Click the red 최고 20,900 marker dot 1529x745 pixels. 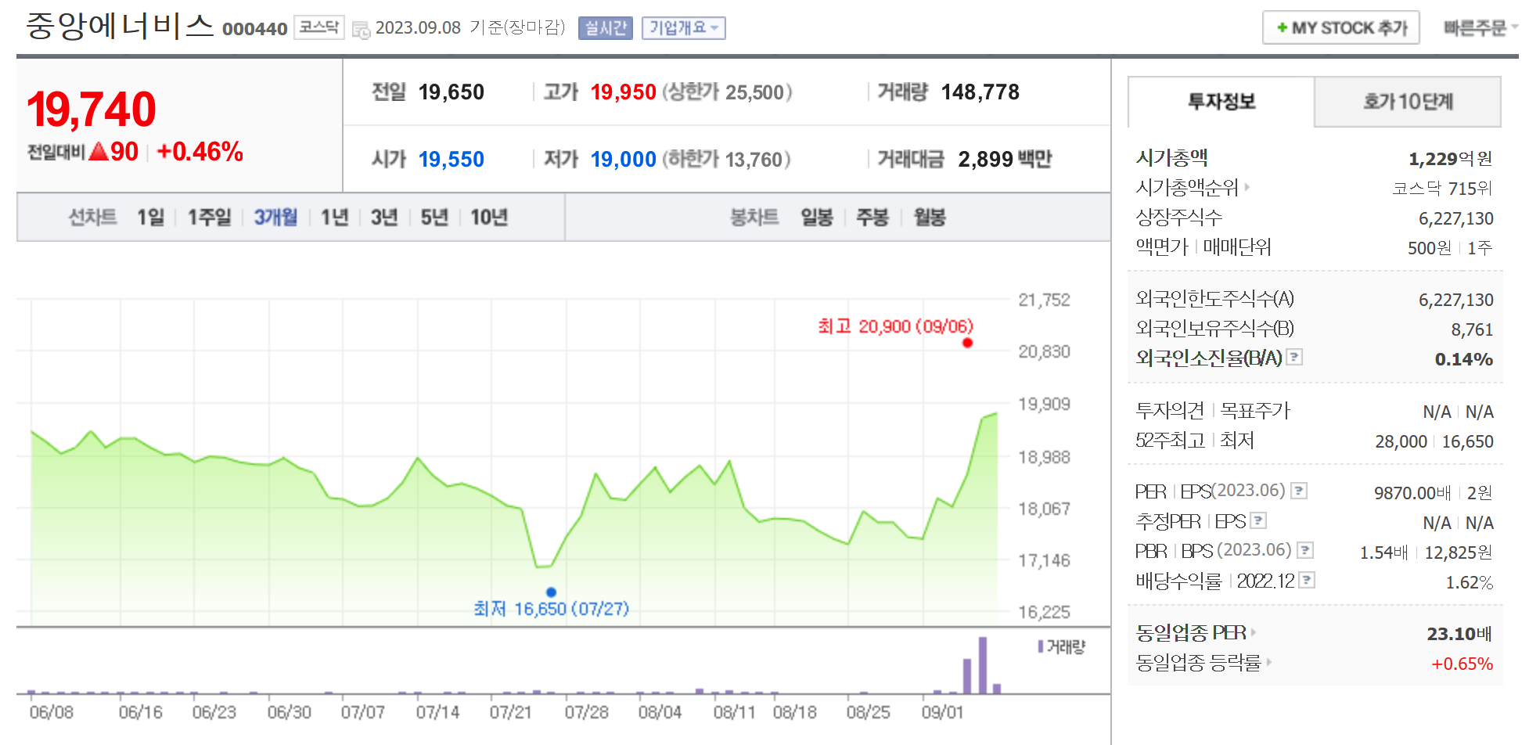(x=967, y=343)
